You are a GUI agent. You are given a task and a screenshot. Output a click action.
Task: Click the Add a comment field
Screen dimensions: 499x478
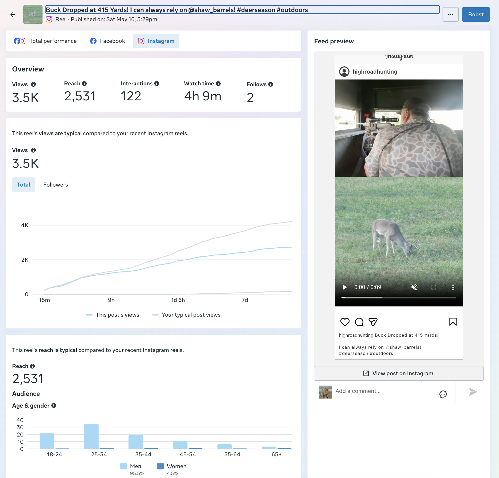pyautogui.click(x=385, y=391)
